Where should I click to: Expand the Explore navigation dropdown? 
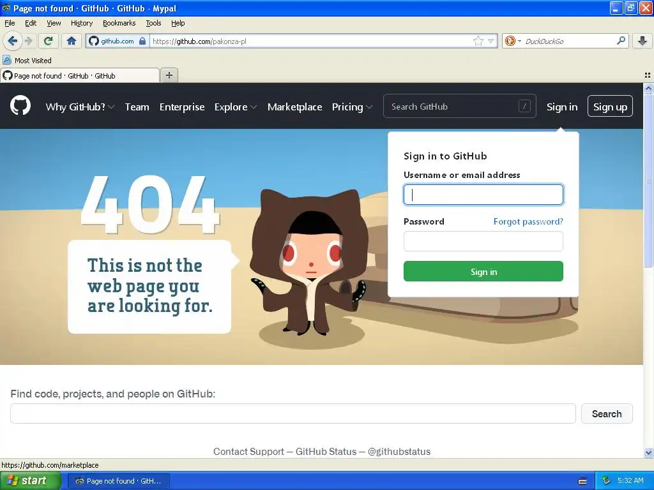236,107
